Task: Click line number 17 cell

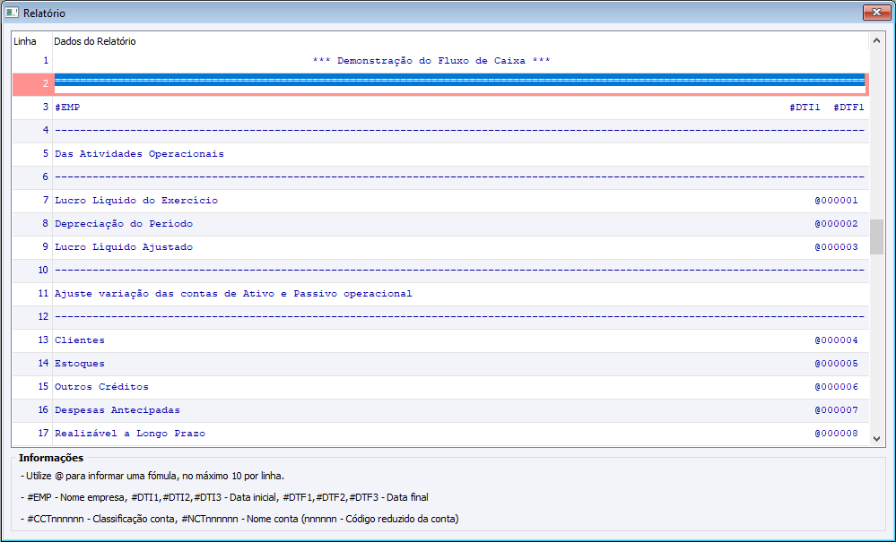Action: 32,434
